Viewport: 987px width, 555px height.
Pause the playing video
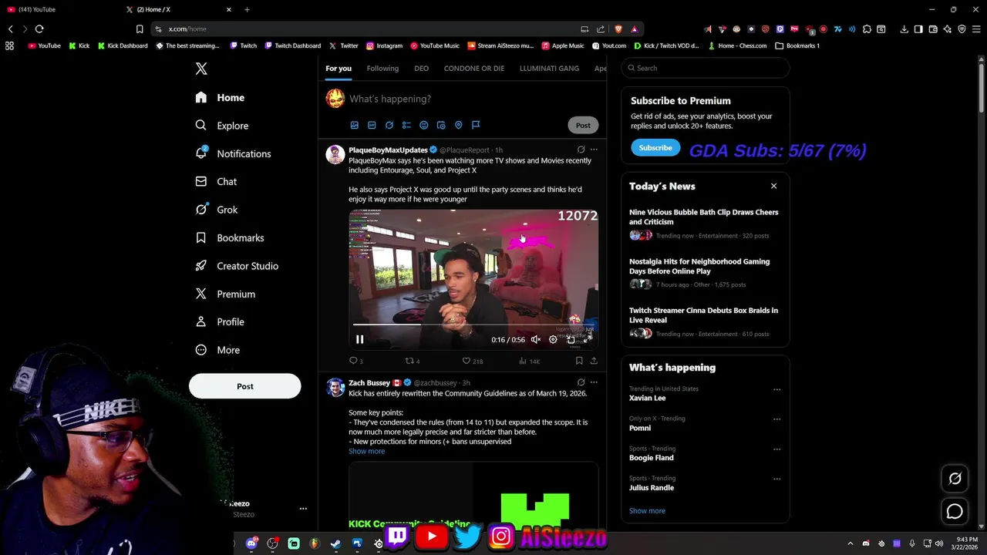(x=359, y=339)
